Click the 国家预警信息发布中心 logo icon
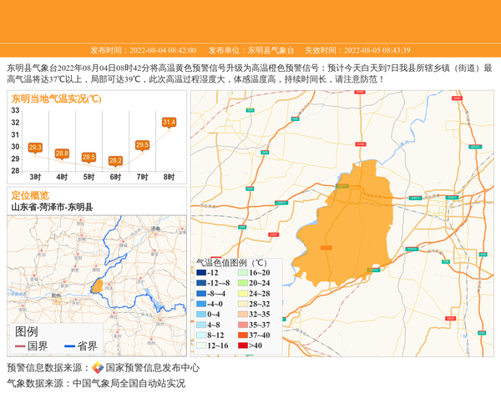Image resolution: width=501 pixels, height=393 pixels. pyautogui.click(x=98, y=368)
